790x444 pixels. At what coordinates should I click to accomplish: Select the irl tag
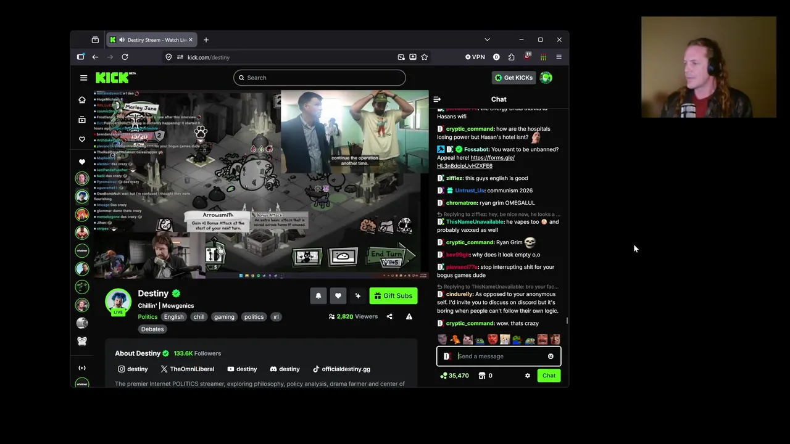[276, 317]
